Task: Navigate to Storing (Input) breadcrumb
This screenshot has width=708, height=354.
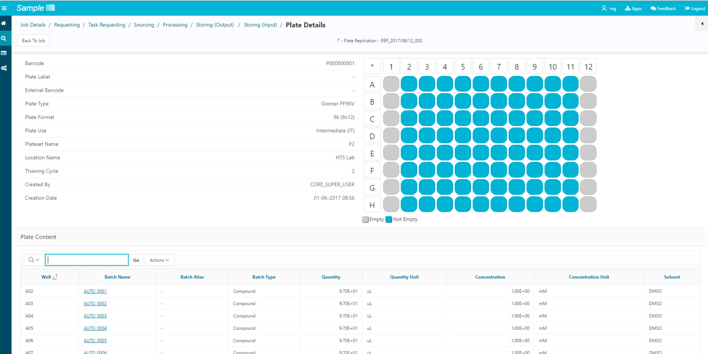Action: [x=260, y=25]
